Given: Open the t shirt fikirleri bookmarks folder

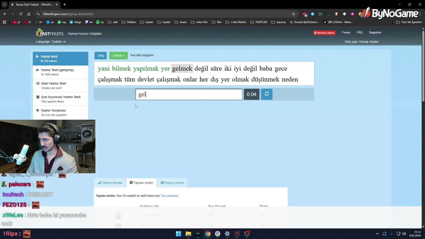Looking at the screenshot, I should point(236,22).
